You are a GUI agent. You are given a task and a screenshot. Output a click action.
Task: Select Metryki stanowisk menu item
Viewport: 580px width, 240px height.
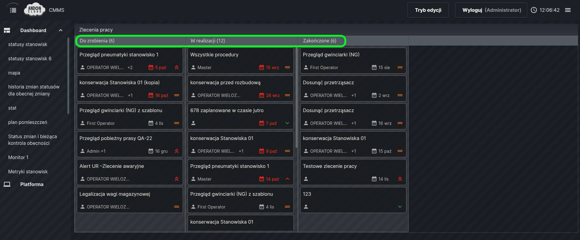pyautogui.click(x=28, y=172)
